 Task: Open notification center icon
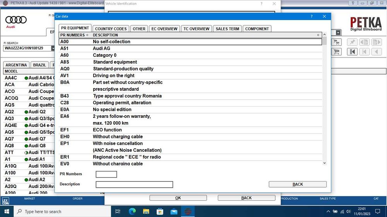[378, 211]
